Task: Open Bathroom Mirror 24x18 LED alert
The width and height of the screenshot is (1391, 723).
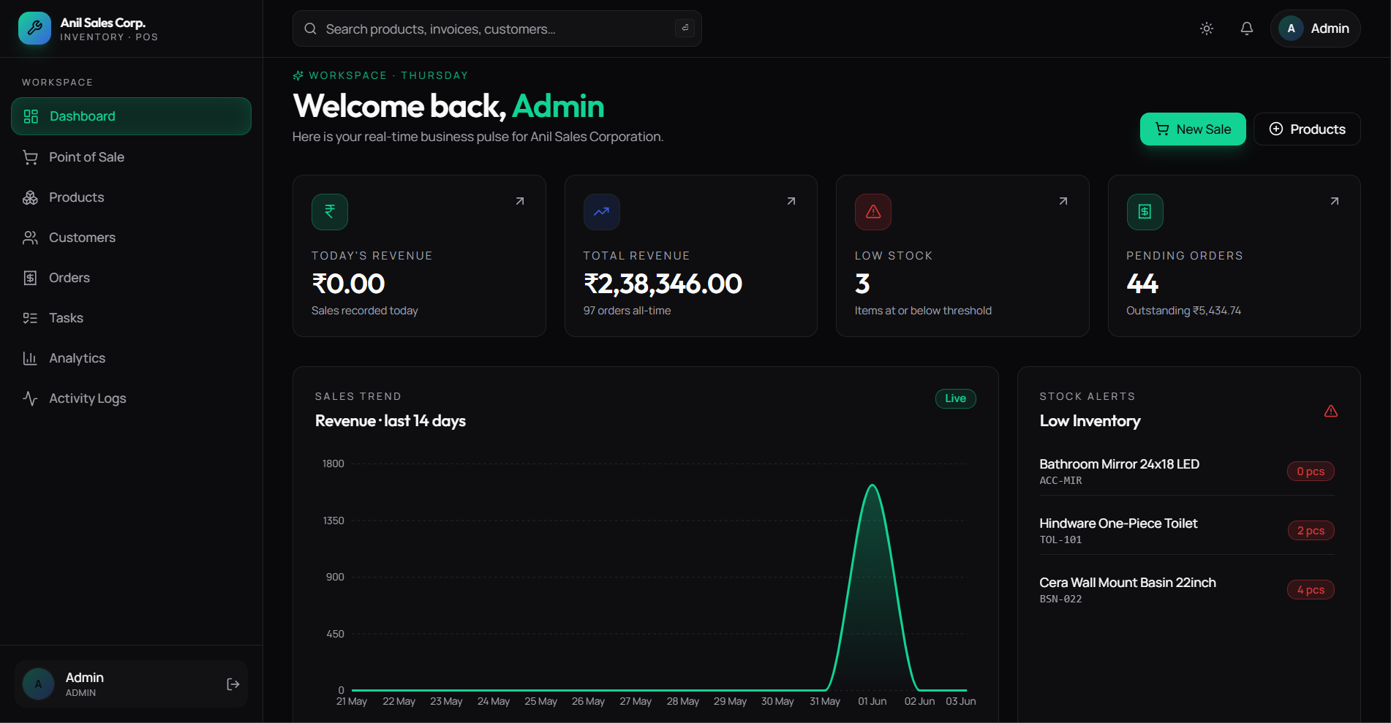Action: (1187, 472)
